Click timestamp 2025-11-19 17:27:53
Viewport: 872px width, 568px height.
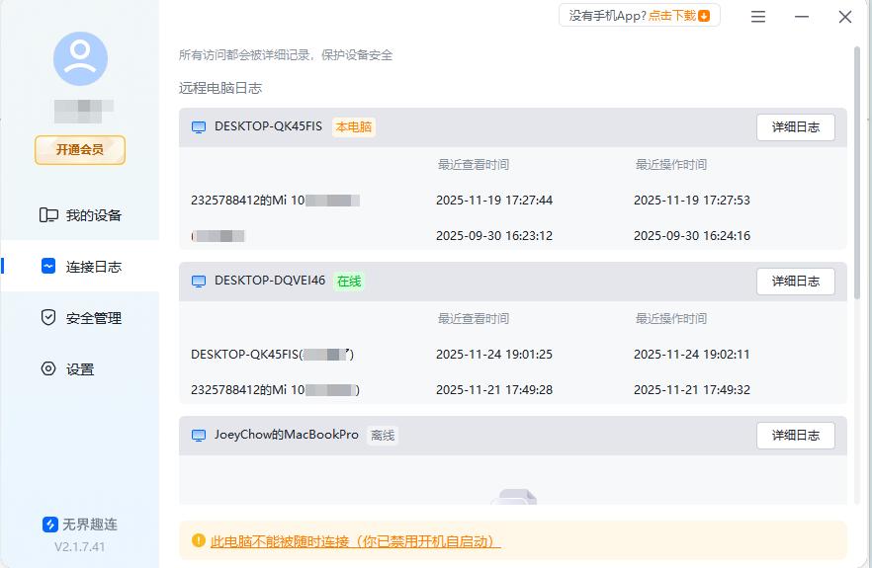692,201
